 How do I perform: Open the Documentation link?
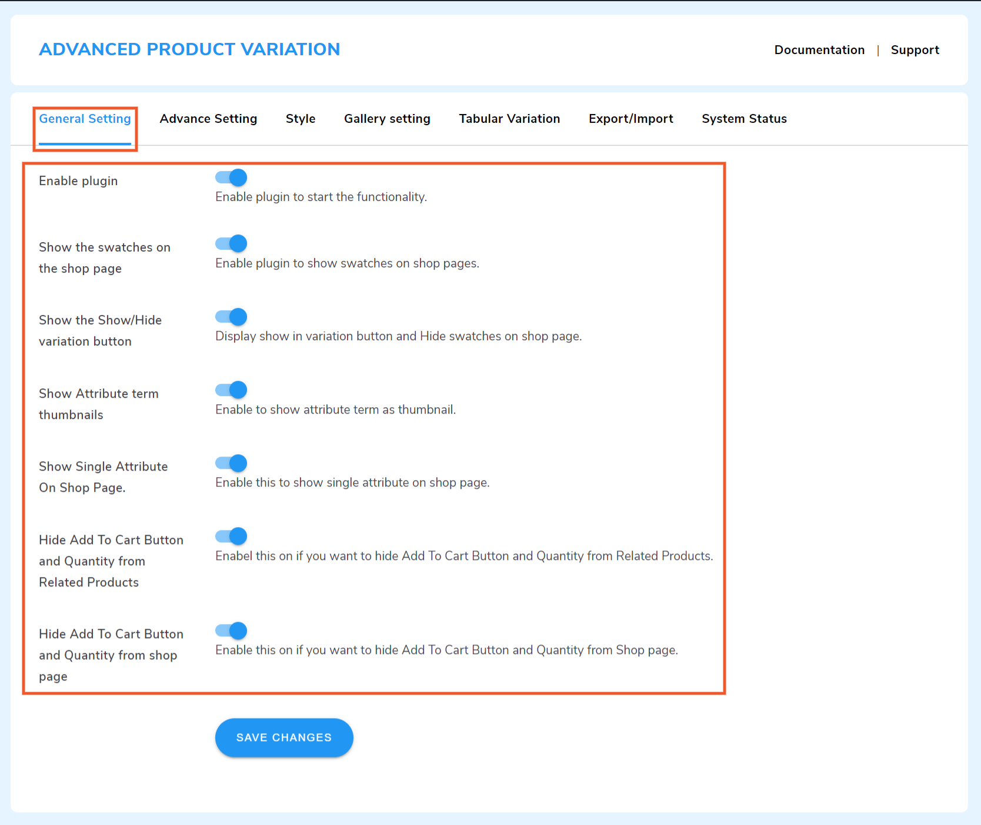(x=819, y=50)
